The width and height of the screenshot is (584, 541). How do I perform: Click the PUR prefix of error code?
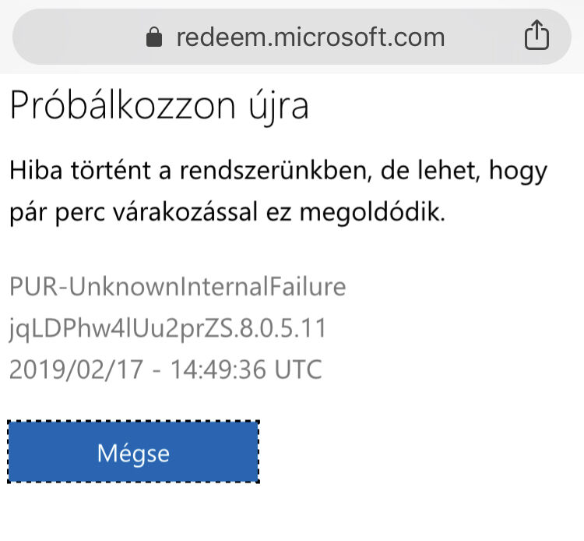pos(33,286)
